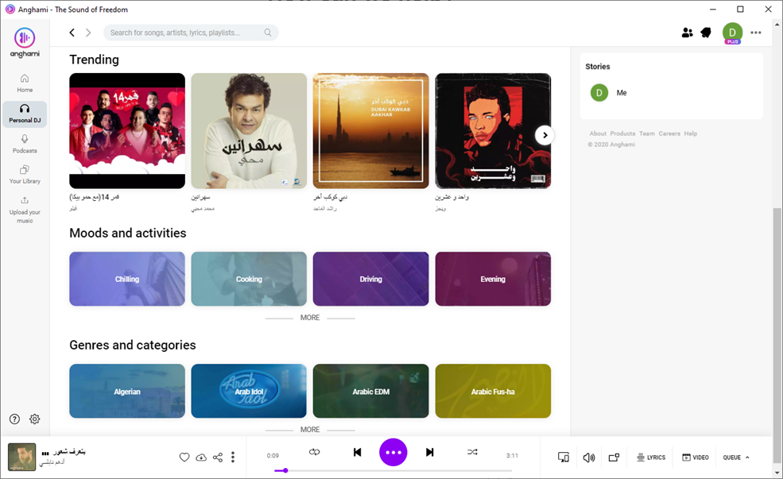Open Podcasts in sidebar

(x=25, y=144)
